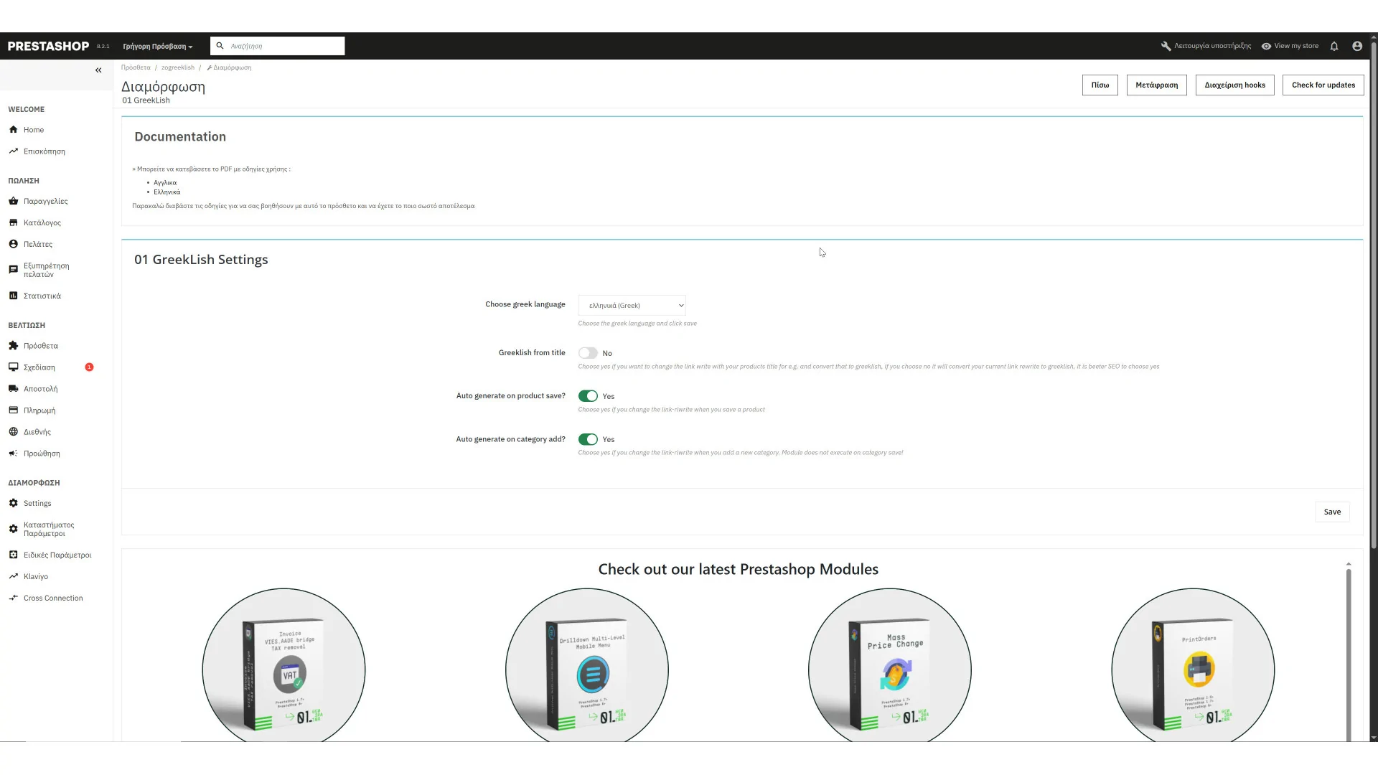
Task: Click into the Αναζήτηση search field
Action: pyautogui.click(x=283, y=46)
